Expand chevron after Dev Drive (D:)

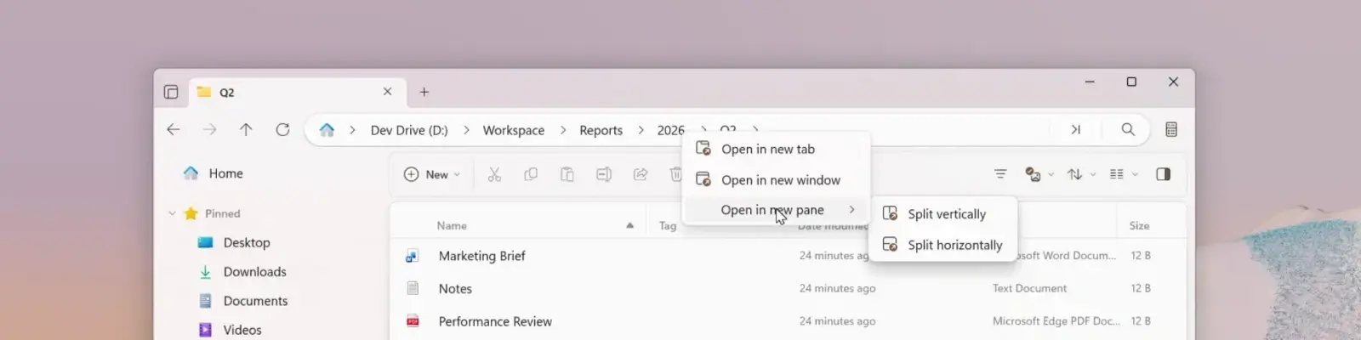coord(466,130)
